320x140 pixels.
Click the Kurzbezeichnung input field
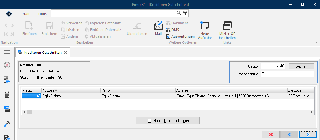click(287, 74)
